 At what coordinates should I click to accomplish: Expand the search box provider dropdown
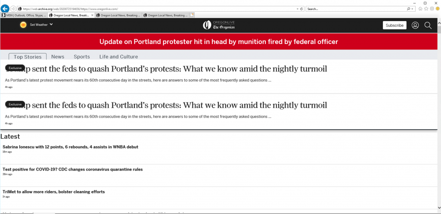click(412, 9)
